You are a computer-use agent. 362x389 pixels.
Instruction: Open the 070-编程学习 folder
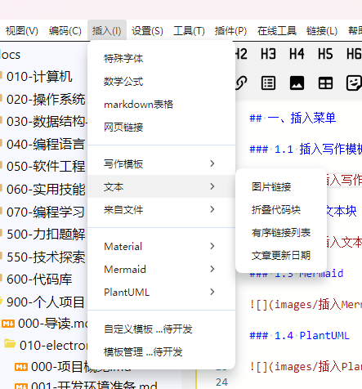click(x=46, y=212)
